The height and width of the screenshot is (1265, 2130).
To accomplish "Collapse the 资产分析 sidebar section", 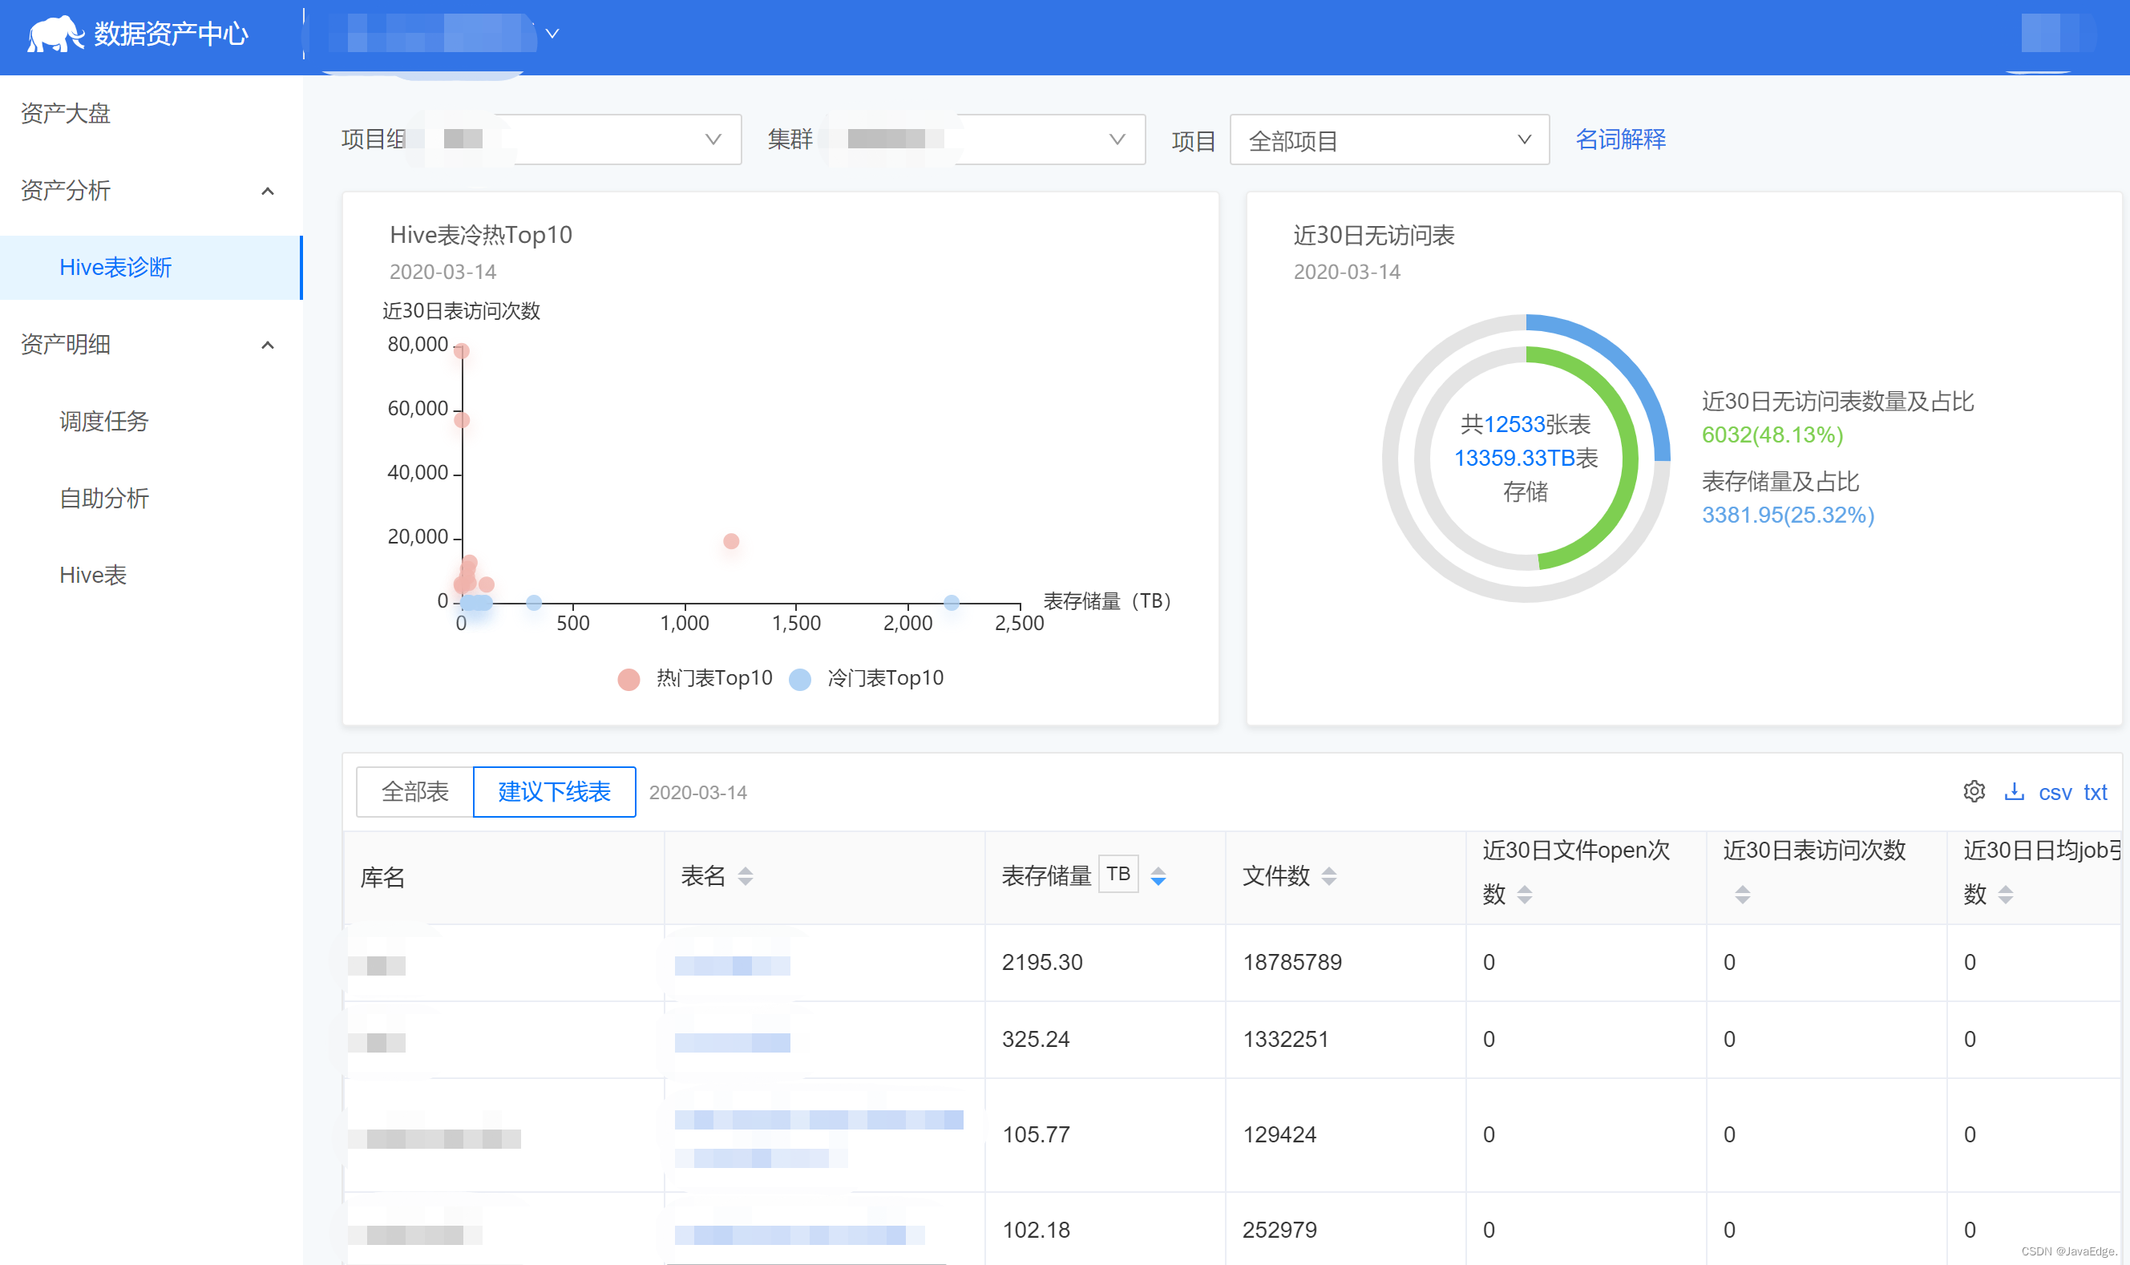I will click(267, 191).
